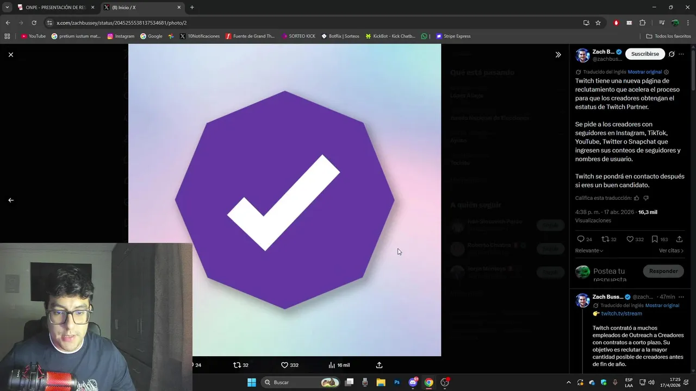
Task: Open Grok explain icon next to Suscribirse
Action: (672, 54)
